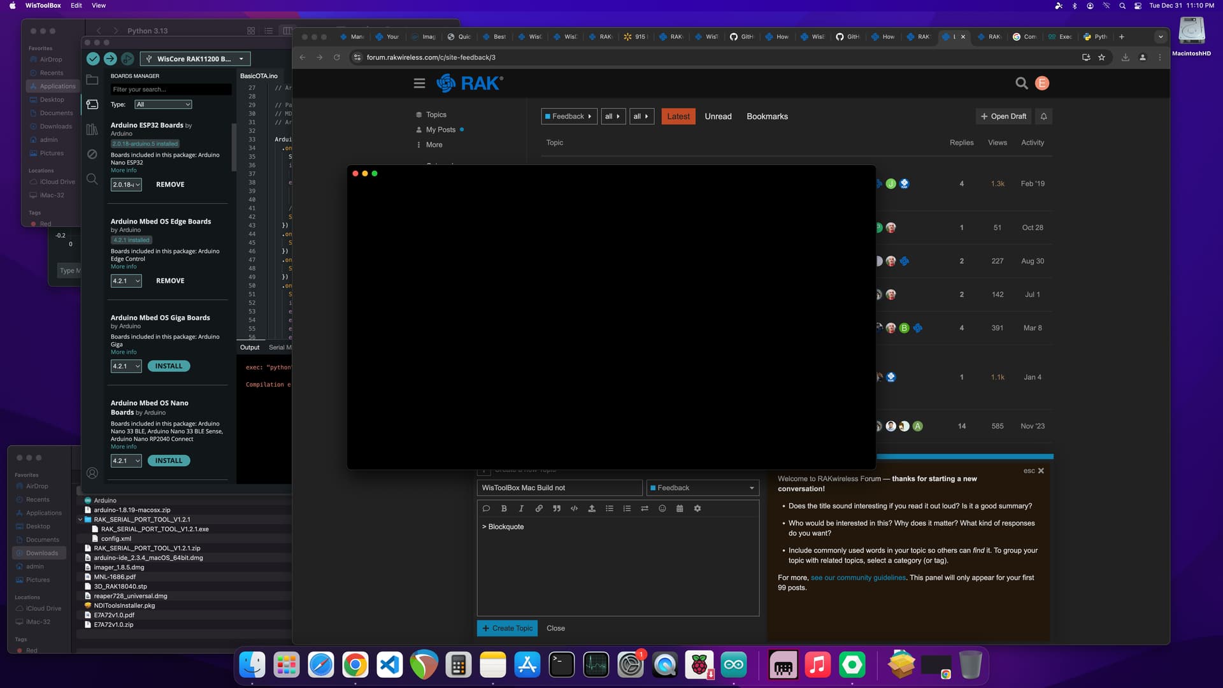Toggle bold formatting in the composer
Image resolution: width=1223 pixels, height=688 pixels.
click(504, 508)
